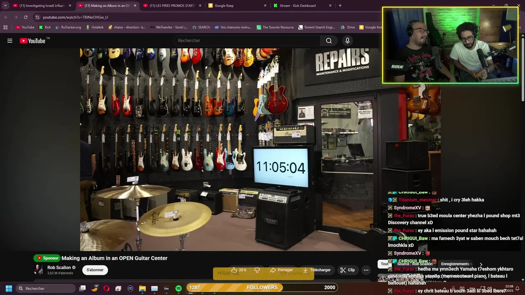Focus the Rechercher search field
Viewport: 525px width, 295px height.
point(247,41)
